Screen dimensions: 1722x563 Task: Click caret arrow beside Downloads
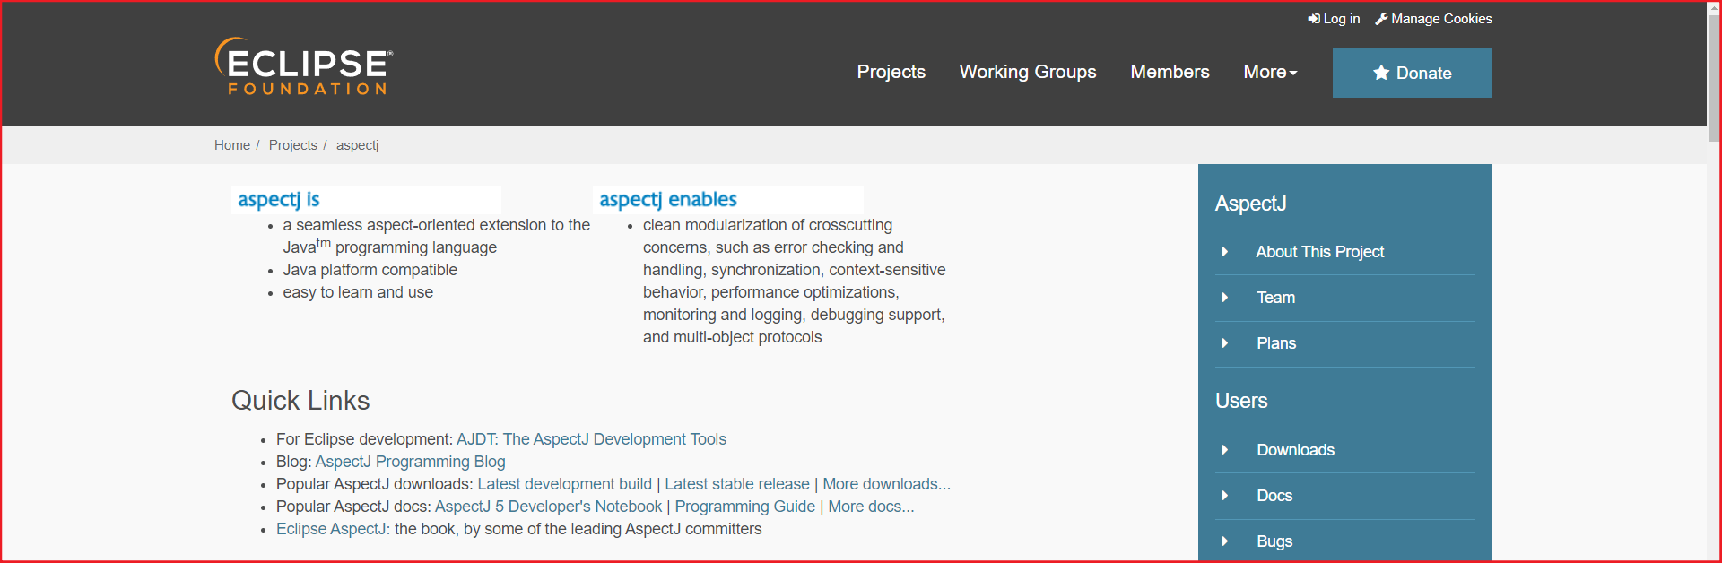1225,450
